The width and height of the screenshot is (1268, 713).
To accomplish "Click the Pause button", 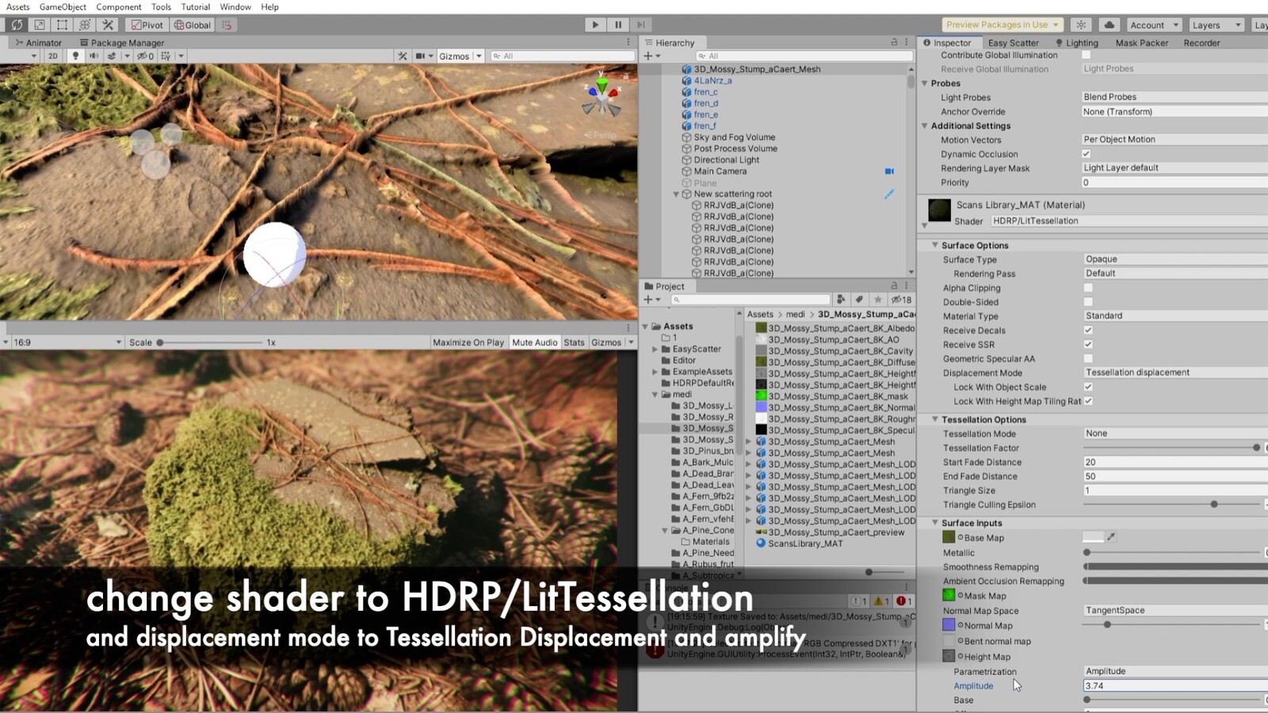I will tap(618, 25).
